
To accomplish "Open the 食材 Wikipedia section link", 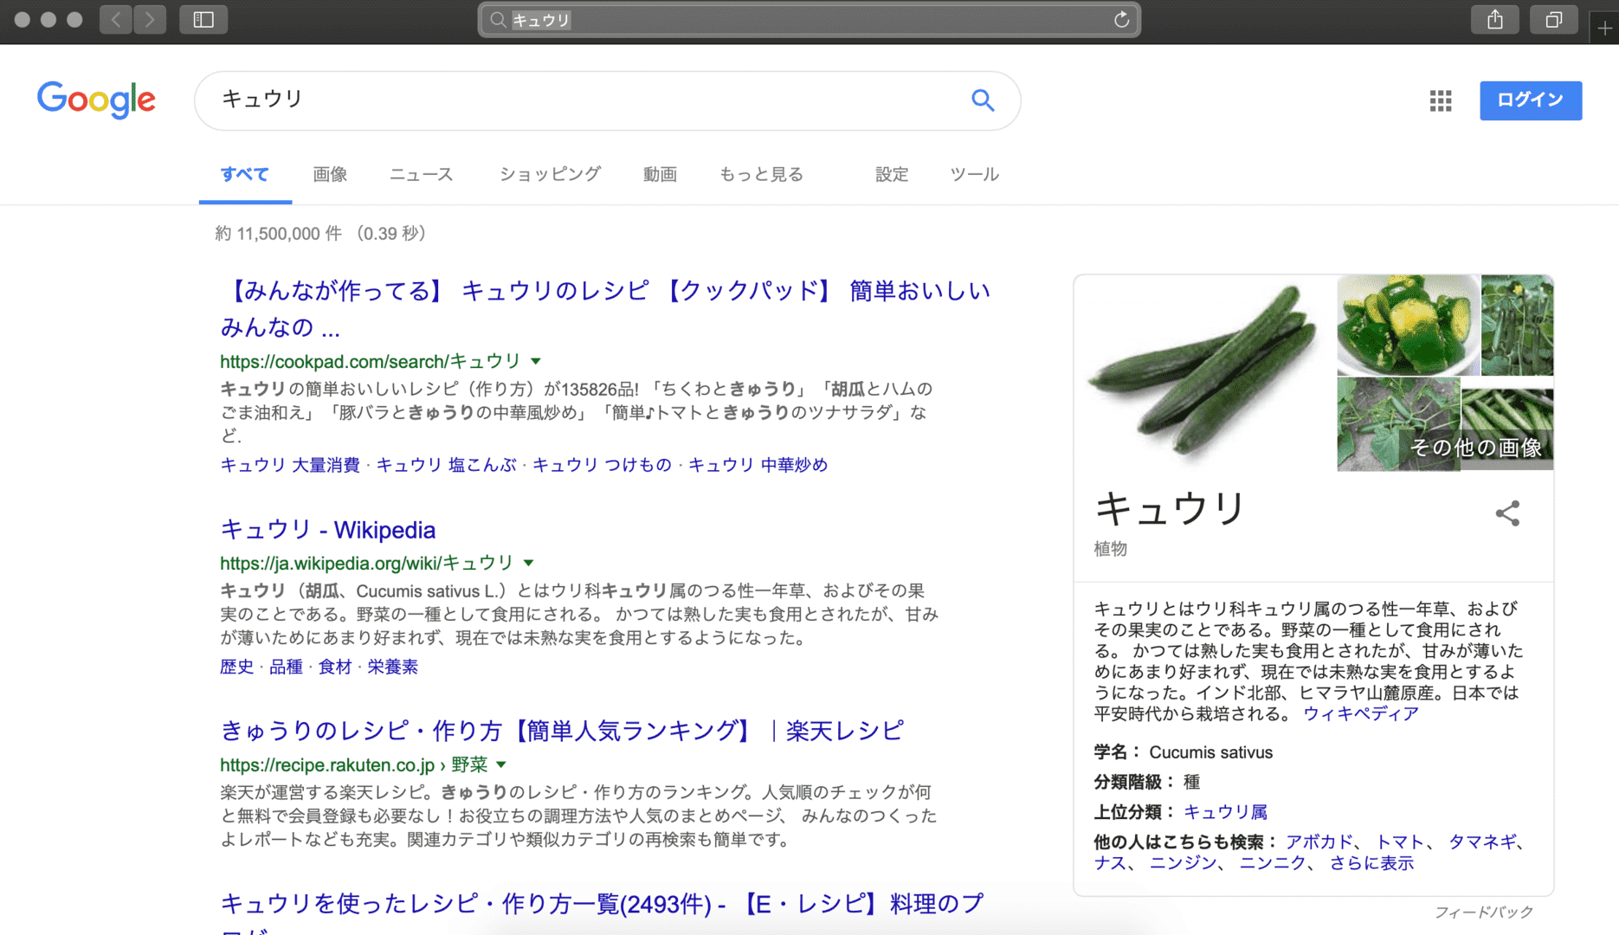I will (335, 667).
